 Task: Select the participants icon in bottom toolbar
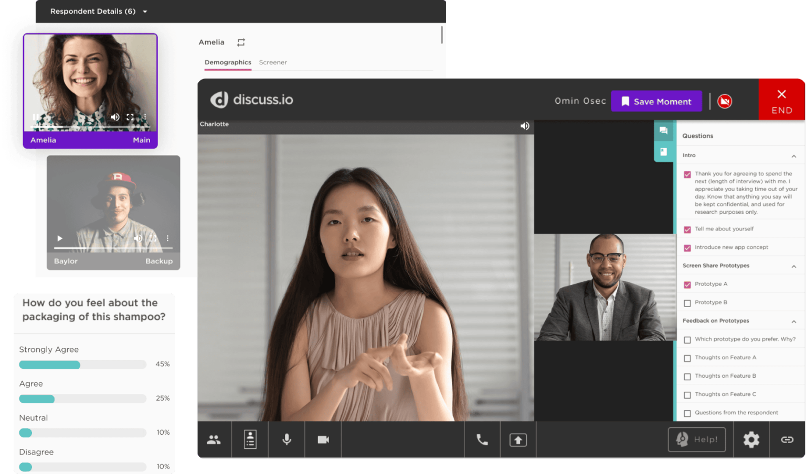[214, 439]
